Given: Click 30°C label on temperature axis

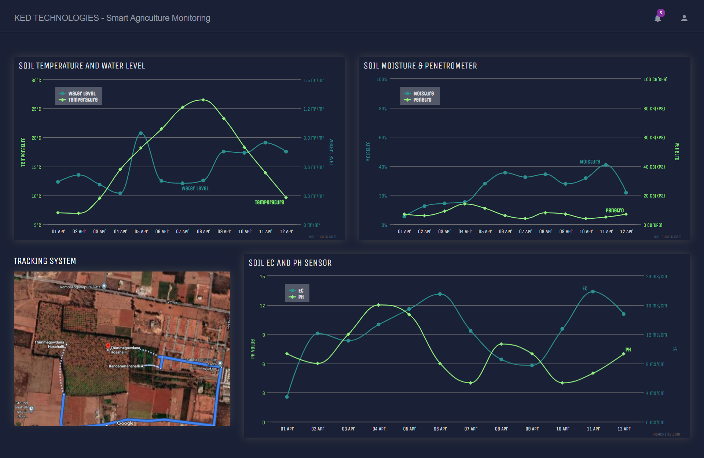Looking at the screenshot, I should pos(36,80).
